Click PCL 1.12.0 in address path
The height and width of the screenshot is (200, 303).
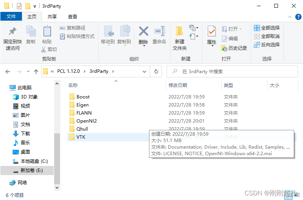(68, 71)
